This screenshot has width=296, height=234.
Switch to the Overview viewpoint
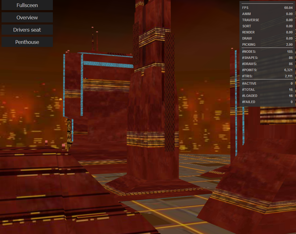[x=27, y=17]
